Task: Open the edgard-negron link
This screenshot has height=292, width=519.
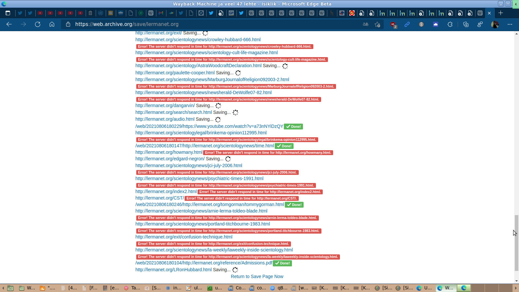Action: 170,159
